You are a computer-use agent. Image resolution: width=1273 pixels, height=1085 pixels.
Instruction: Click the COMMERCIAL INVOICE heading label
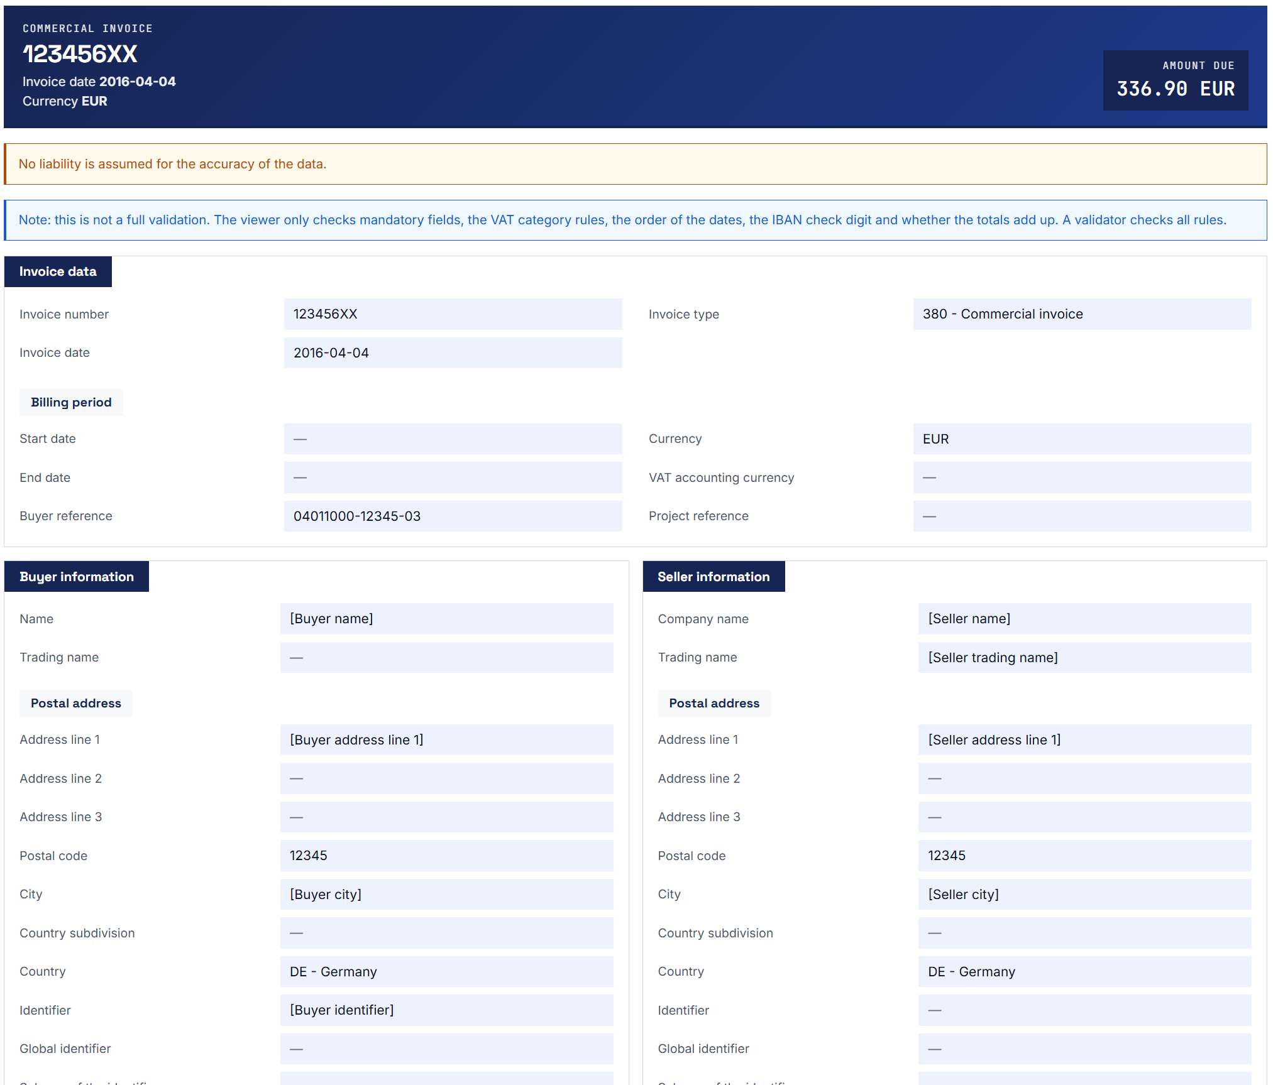[87, 28]
